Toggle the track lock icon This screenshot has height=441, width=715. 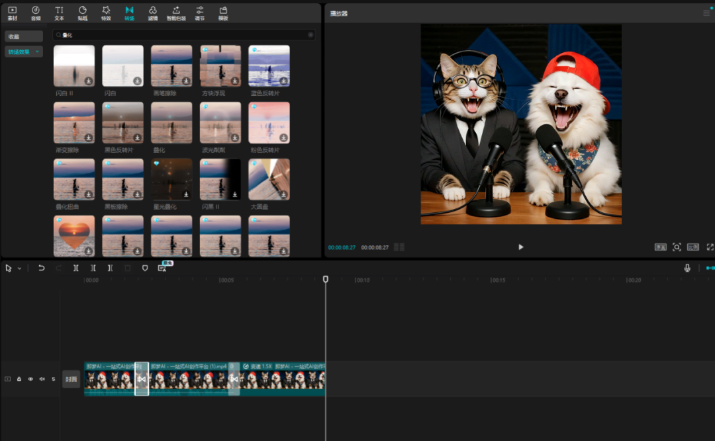pos(19,379)
